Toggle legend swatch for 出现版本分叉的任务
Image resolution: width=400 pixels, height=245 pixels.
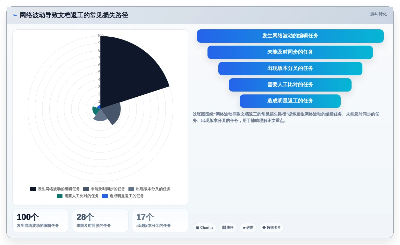pos(131,189)
